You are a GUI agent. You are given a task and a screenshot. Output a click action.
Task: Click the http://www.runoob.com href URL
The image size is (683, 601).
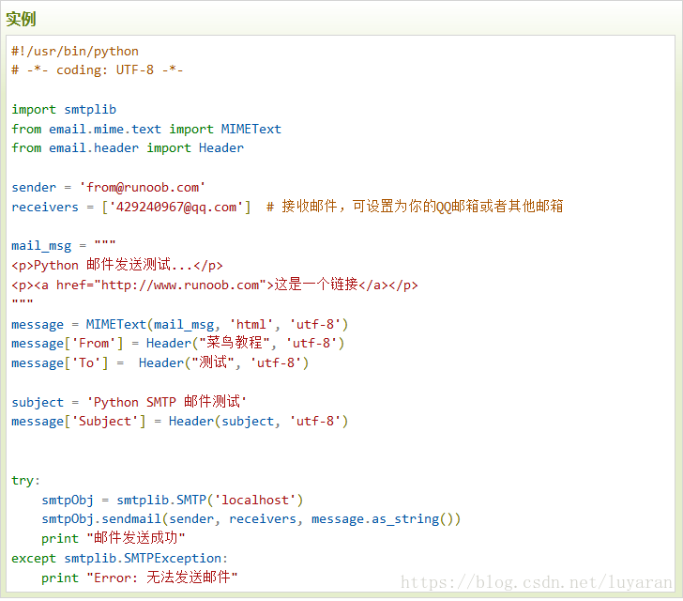tap(180, 285)
